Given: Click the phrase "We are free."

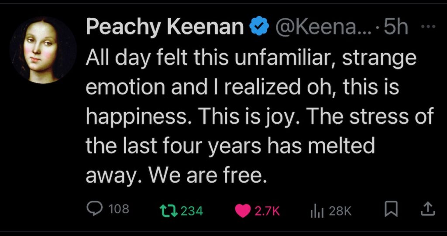Looking at the screenshot, I should [x=208, y=175].
